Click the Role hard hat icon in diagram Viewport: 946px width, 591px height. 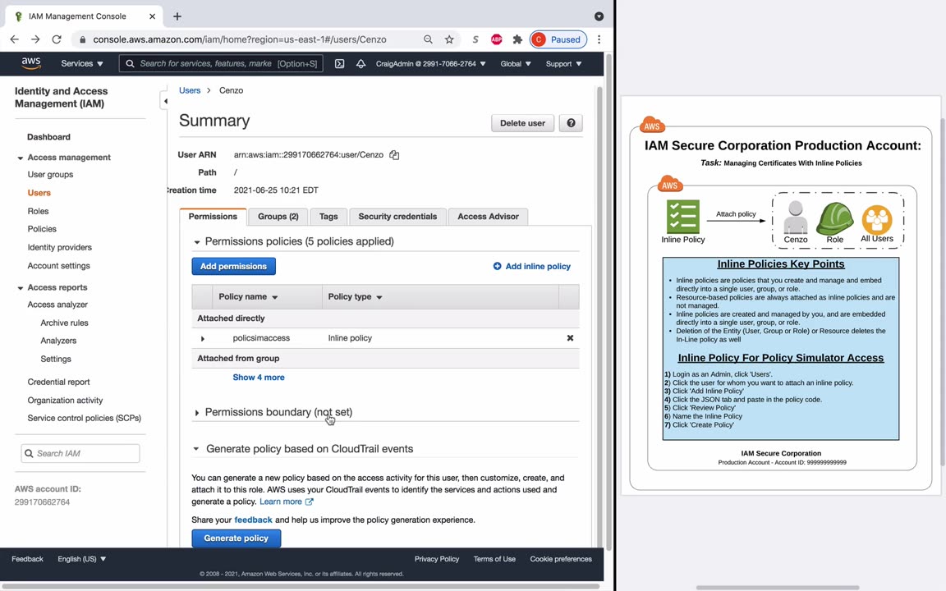pyautogui.click(x=835, y=218)
